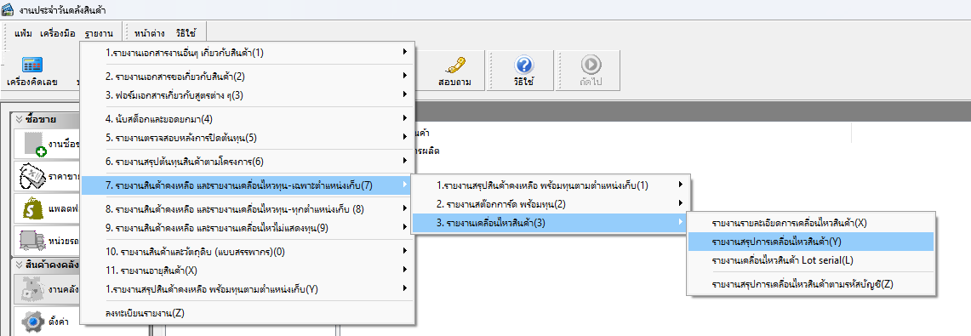Click submenu arrow of 10. รายงานสินค้าและวัตถุดิบ(0)
This screenshot has height=336, width=971.
coord(404,251)
